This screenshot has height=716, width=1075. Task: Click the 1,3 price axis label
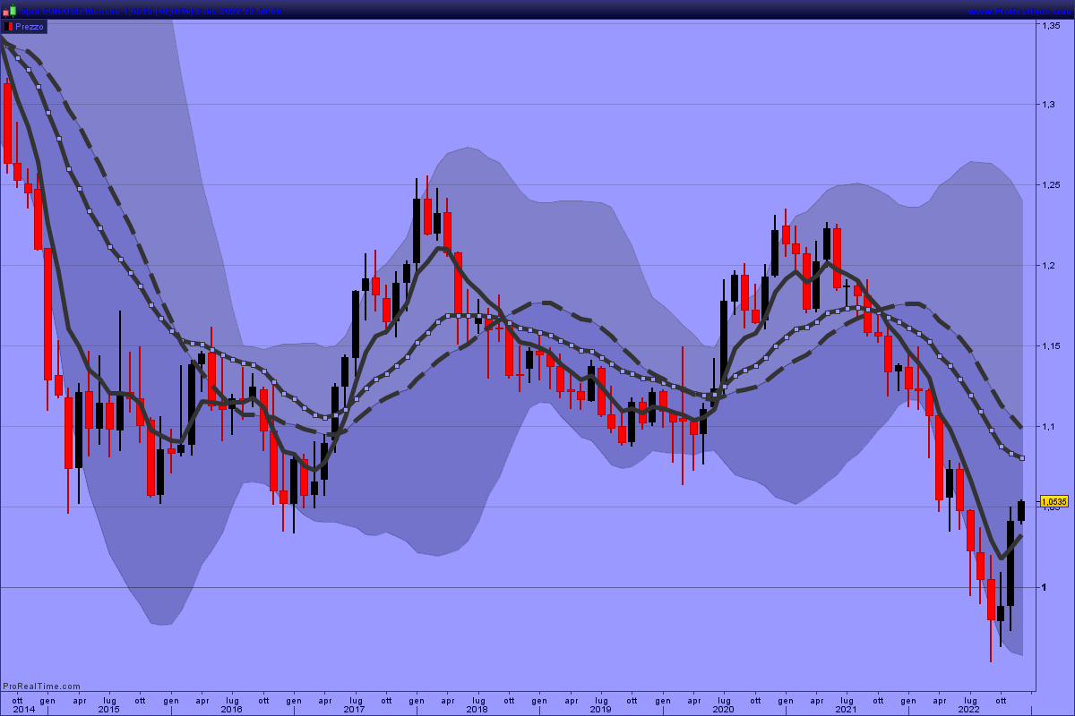[x=1047, y=105]
